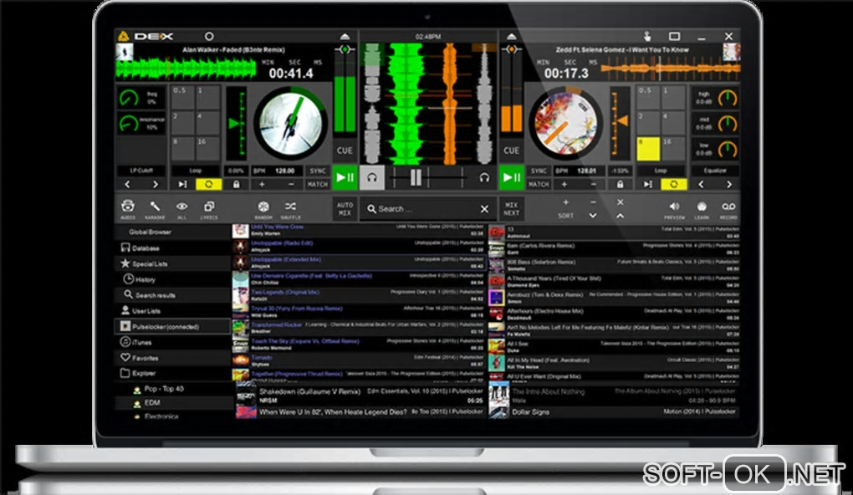Viewport: 853px width, 495px height.
Task: Click the resonance filter knob
Action: (x=129, y=124)
